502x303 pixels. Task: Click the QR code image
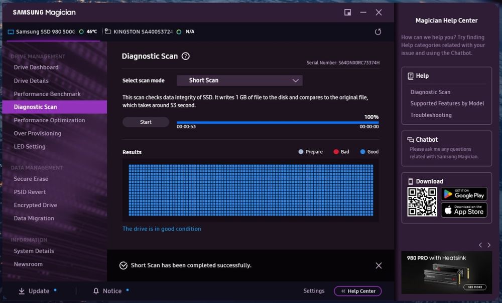pyautogui.click(x=422, y=202)
